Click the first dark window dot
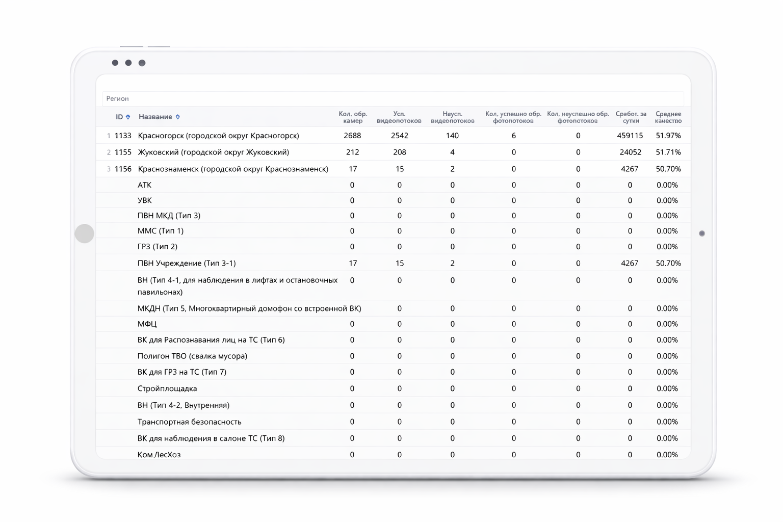Image resolution: width=783 pixels, height=522 pixels. pos(115,63)
